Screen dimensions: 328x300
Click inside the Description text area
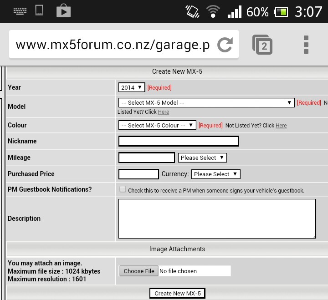click(x=217, y=219)
